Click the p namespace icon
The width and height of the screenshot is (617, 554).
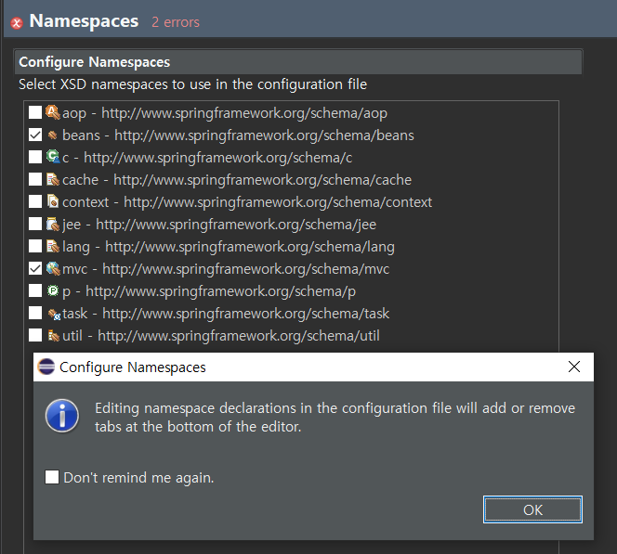(53, 290)
